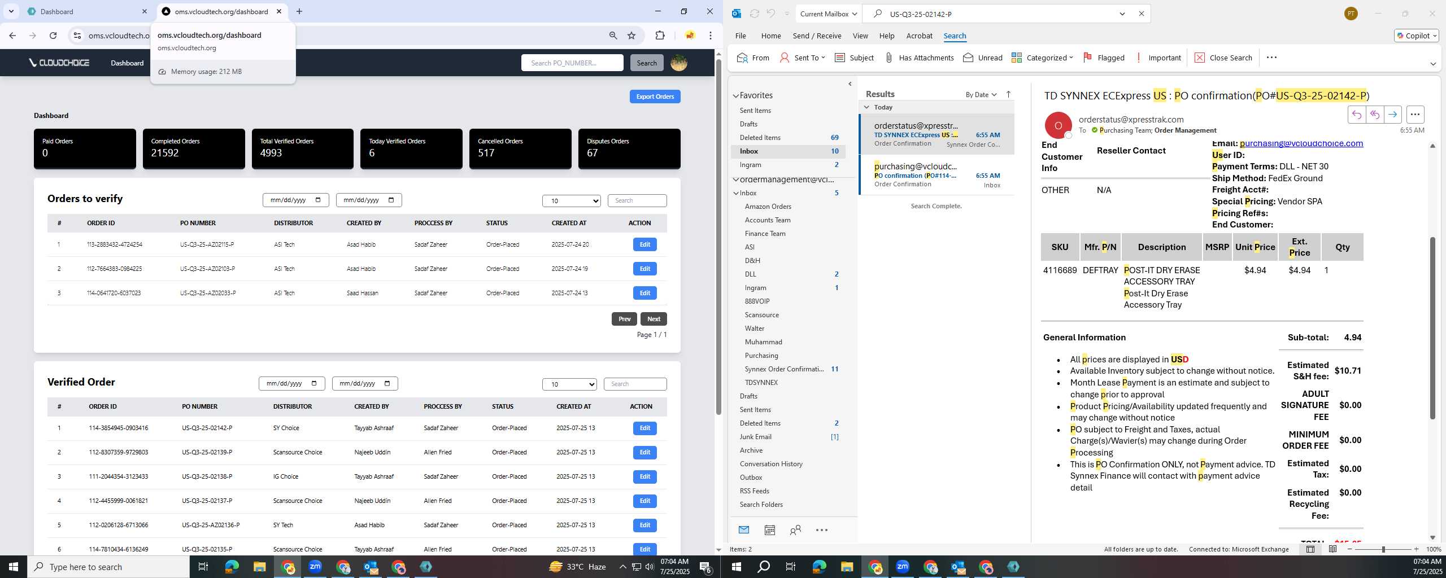1446x578 pixels.
Task: Open the File menu in Outlook
Action: pos(741,36)
